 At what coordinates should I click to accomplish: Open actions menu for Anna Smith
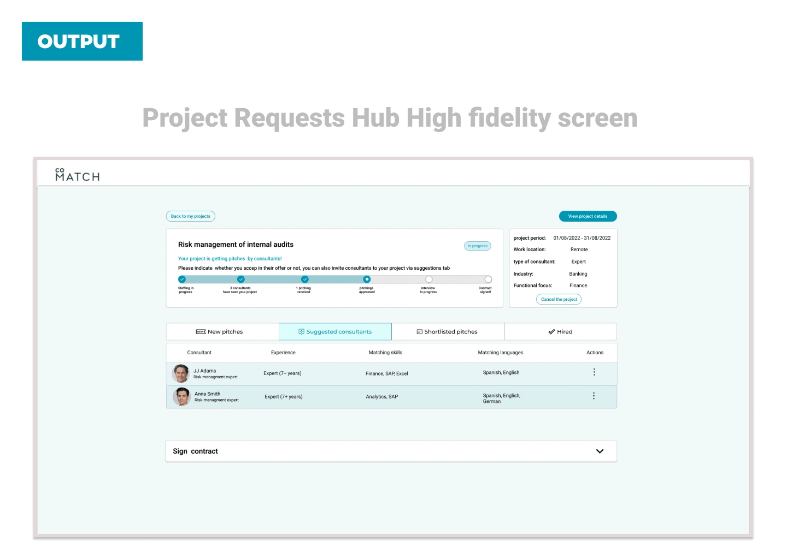[594, 396]
